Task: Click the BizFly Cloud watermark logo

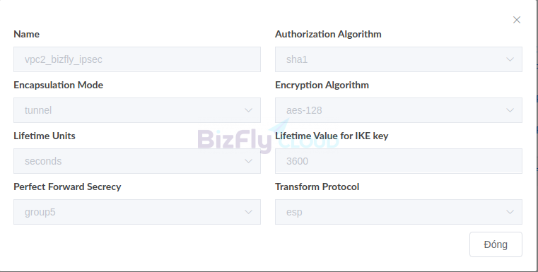Action: click(269, 136)
